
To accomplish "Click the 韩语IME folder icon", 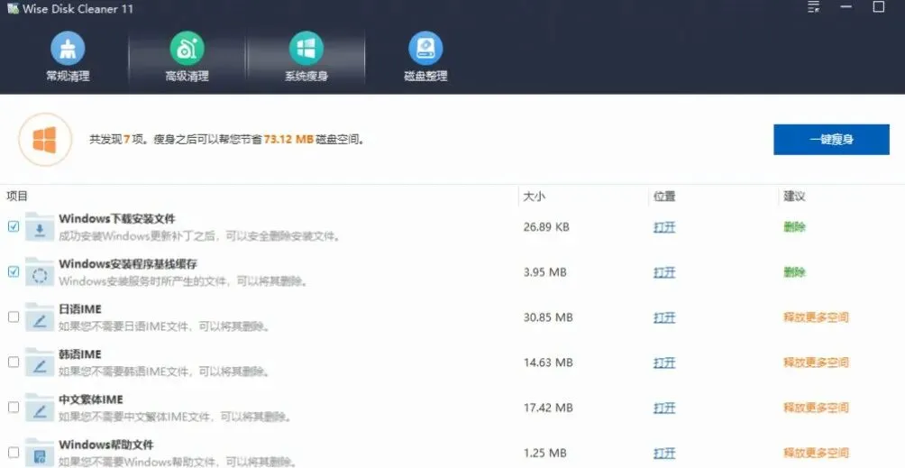I will (40, 362).
